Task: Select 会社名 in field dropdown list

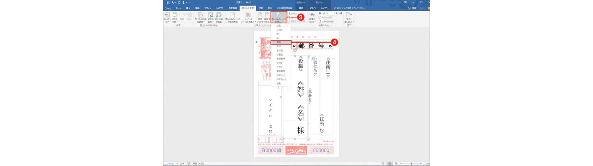Action: pyautogui.click(x=281, y=51)
